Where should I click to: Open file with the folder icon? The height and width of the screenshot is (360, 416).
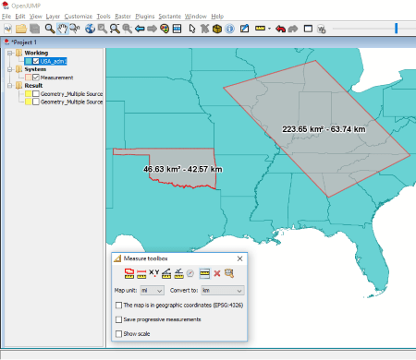(21, 29)
